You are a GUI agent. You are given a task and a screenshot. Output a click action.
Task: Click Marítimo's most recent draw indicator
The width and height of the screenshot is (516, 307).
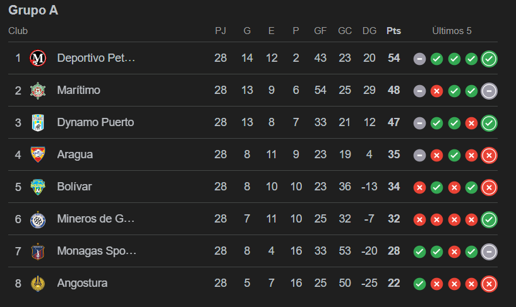[489, 91]
